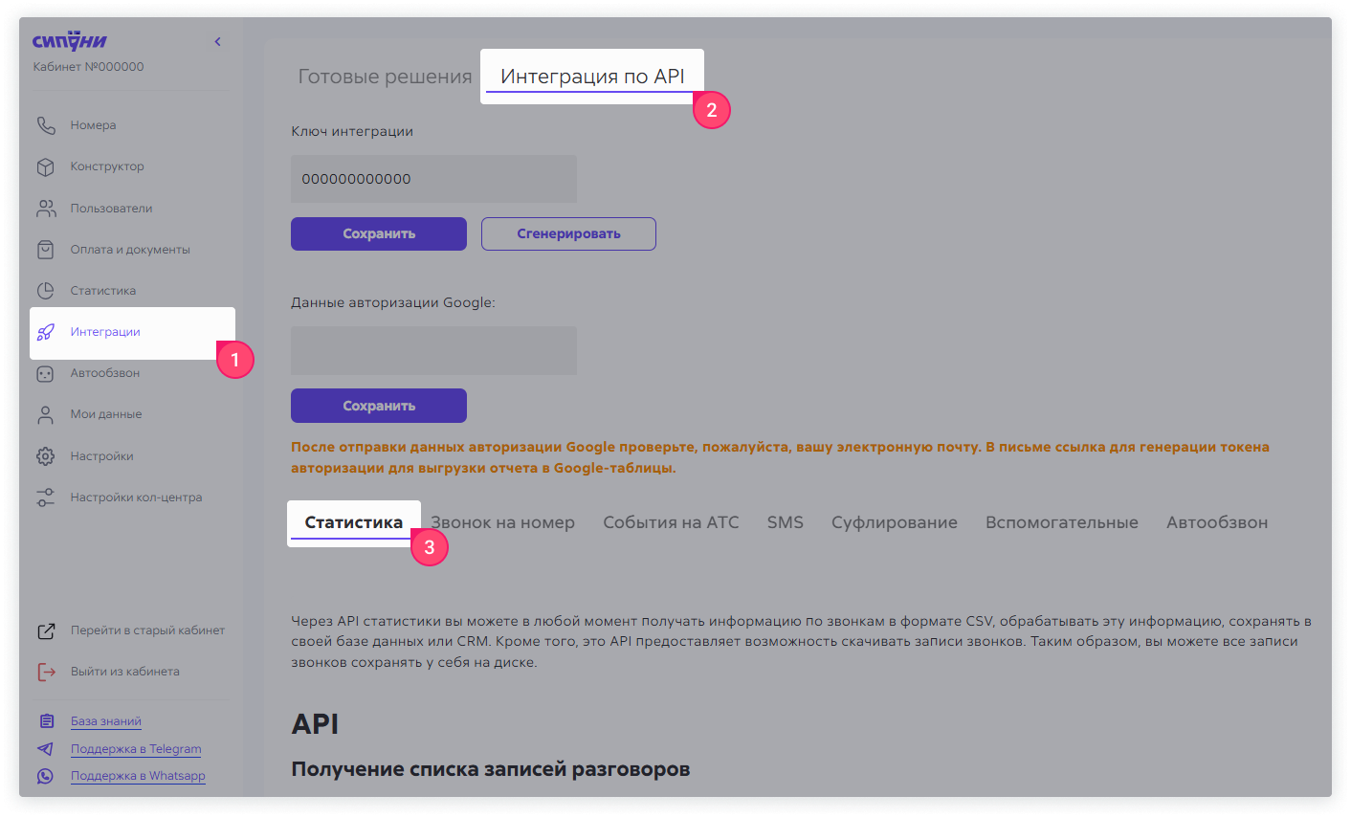Open Автообзвон via its sidebar icon
Image resolution: width=1351 pixels, height=818 pixels.
pos(44,373)
